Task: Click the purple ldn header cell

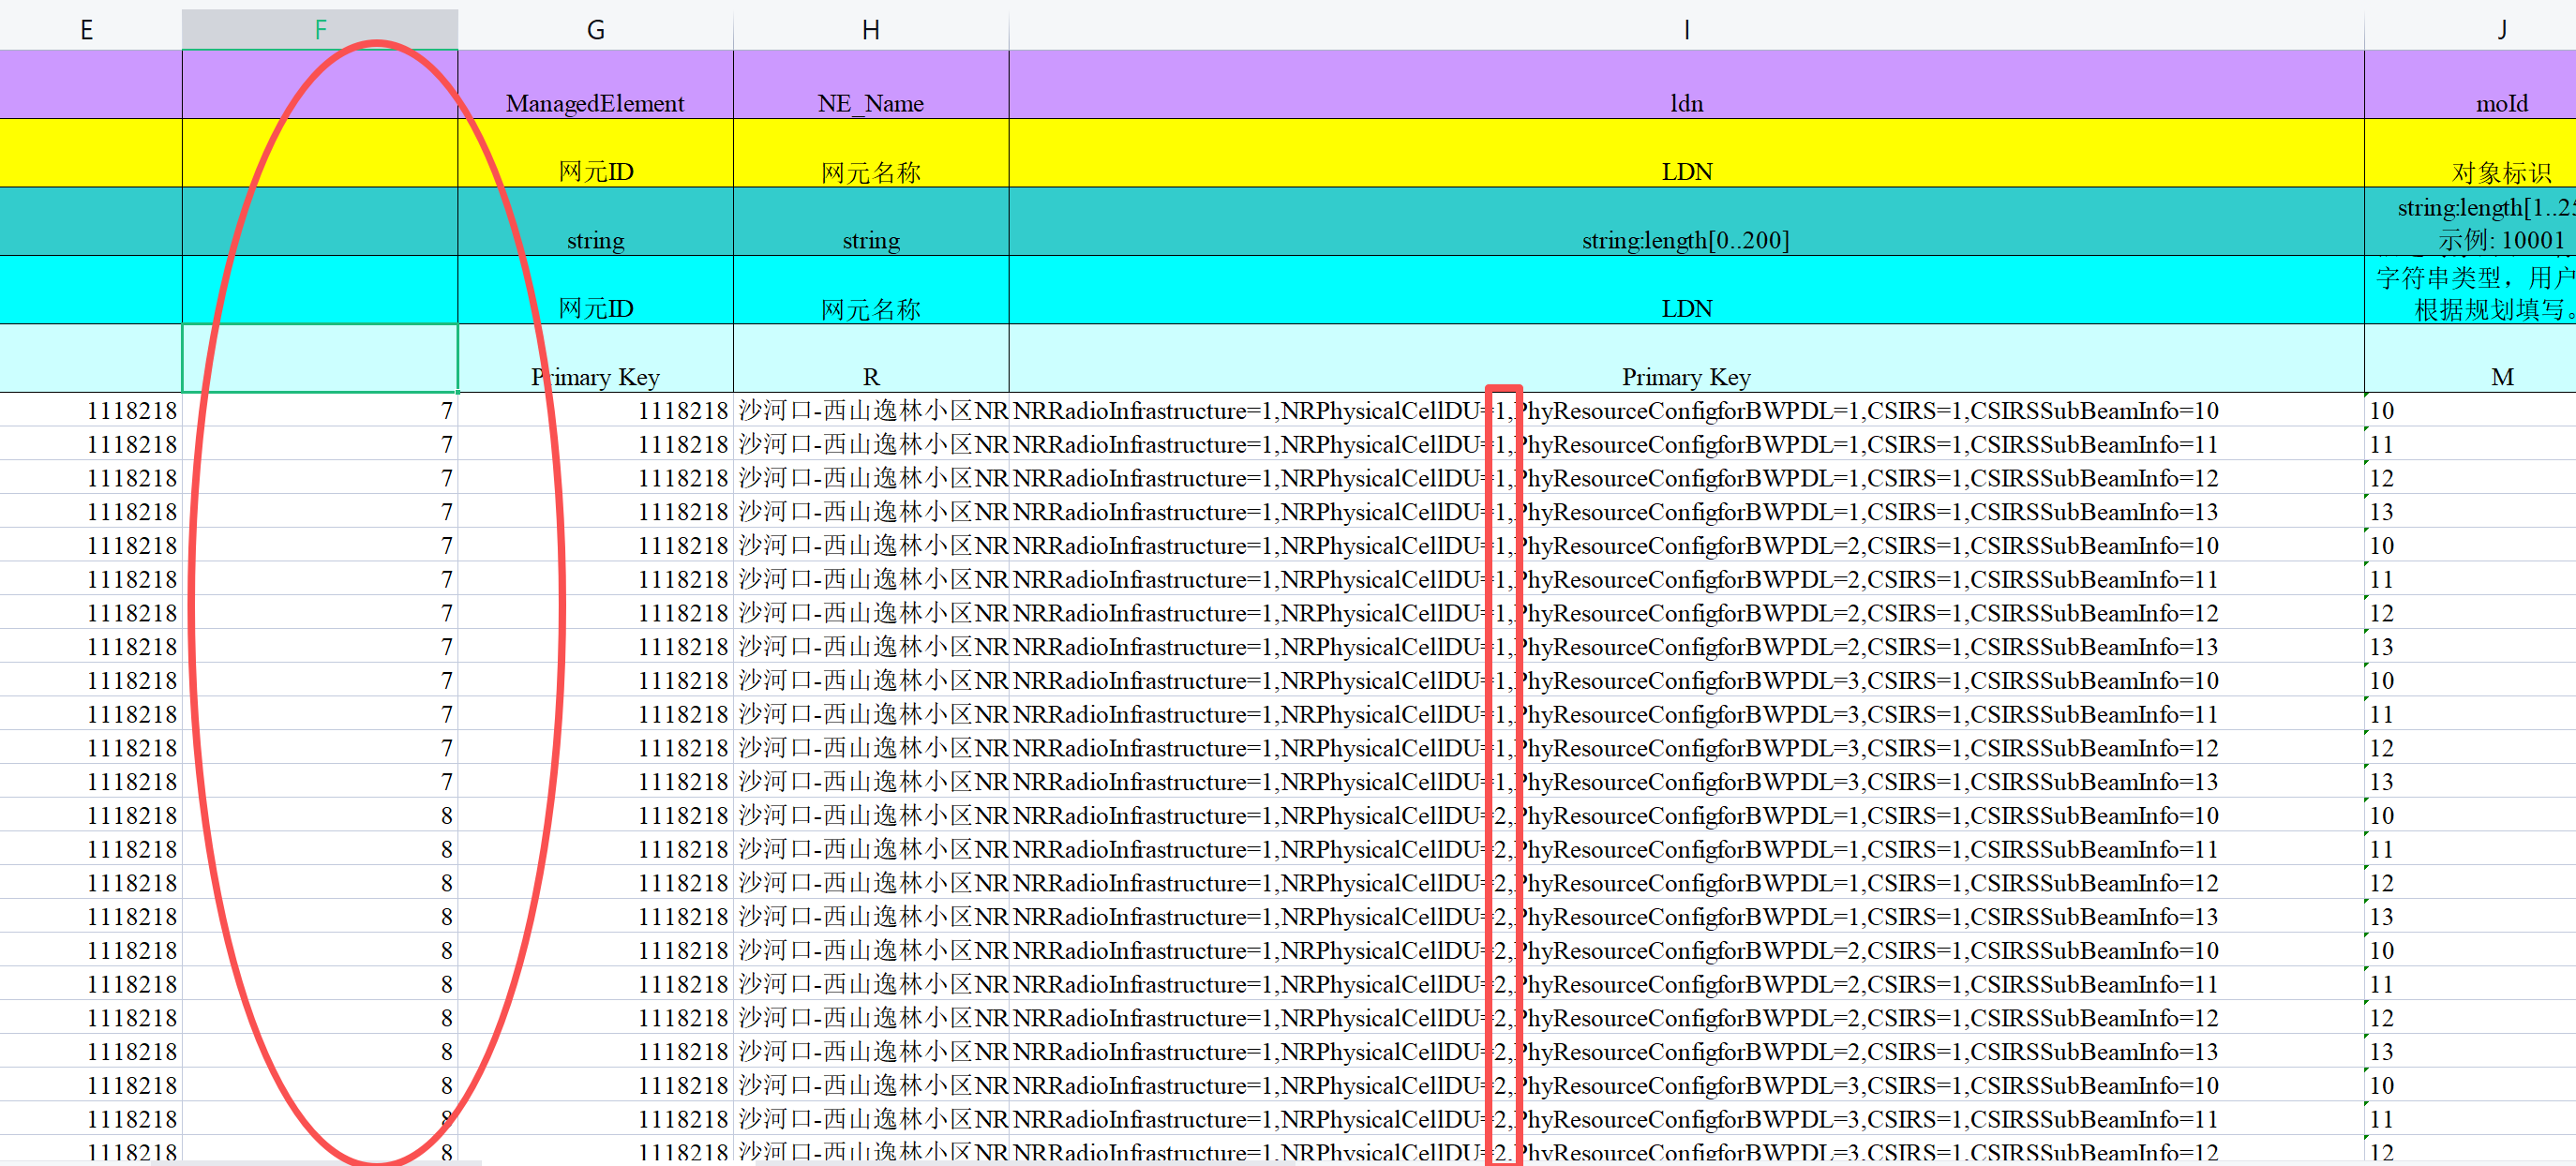Action: pos(1686,103)
